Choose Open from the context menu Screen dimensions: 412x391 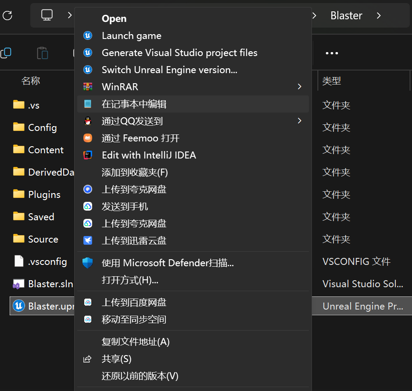tap(193, 18)
